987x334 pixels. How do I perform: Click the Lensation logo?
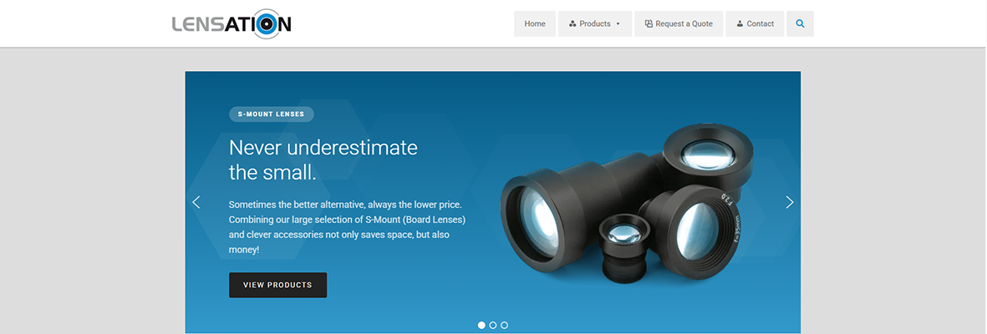(x=231, y=24)
